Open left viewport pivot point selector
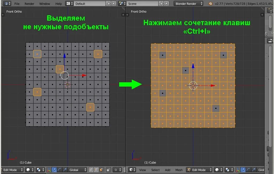The height and width of the screenshot is (174, 274). coord(40,170)
